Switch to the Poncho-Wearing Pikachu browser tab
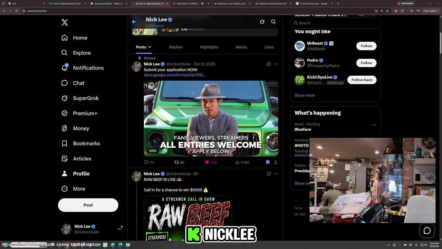 (x=68, y=3)
